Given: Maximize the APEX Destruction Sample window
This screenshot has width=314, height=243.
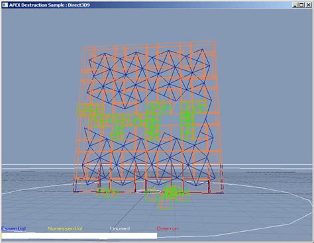Looking at the screenshot, I should (x=301, y=5).
